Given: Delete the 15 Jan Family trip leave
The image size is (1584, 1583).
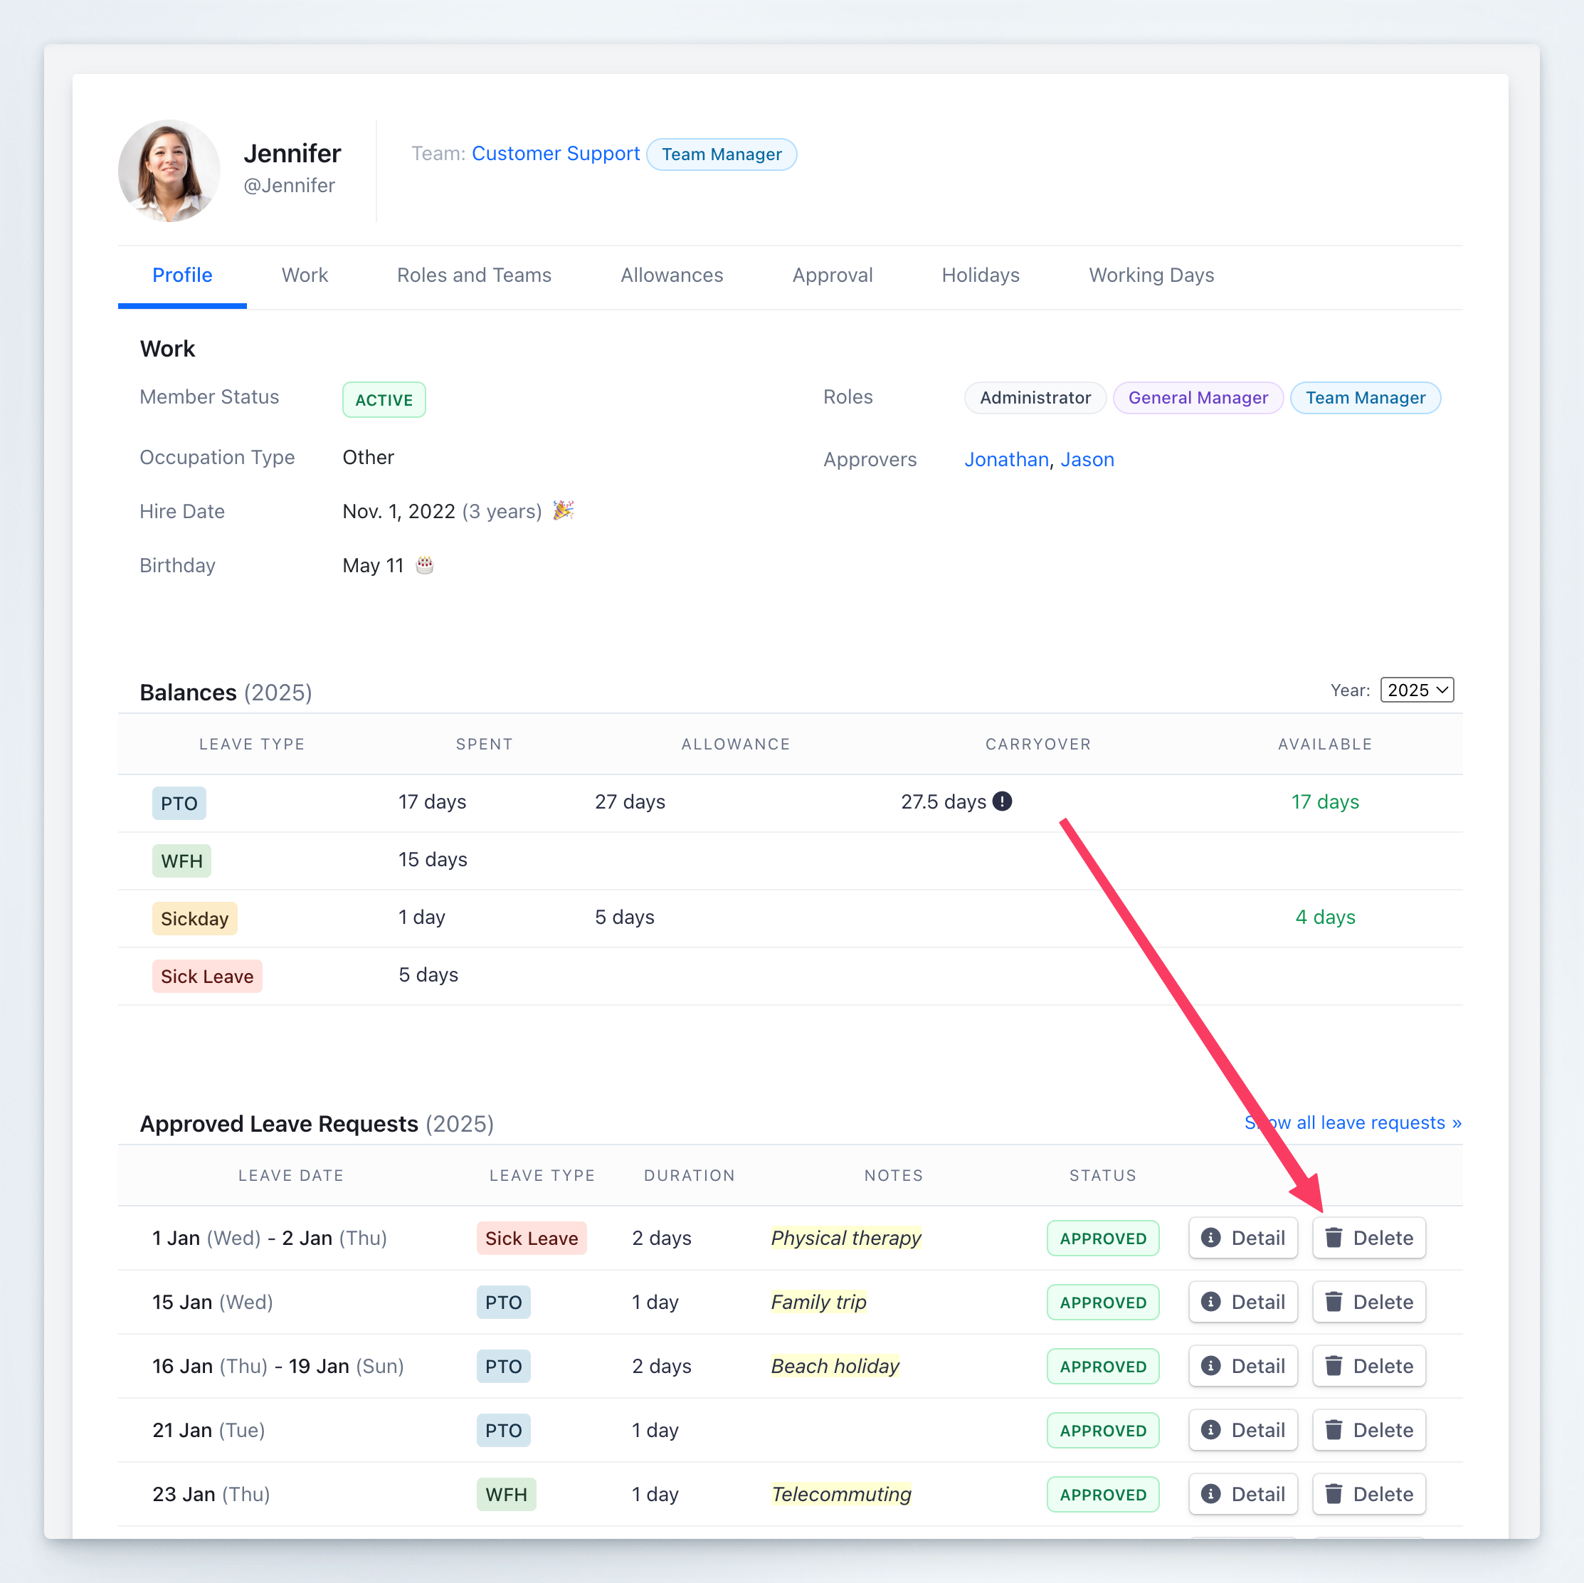Looking at the screenshot, I should [1368, 1301].
